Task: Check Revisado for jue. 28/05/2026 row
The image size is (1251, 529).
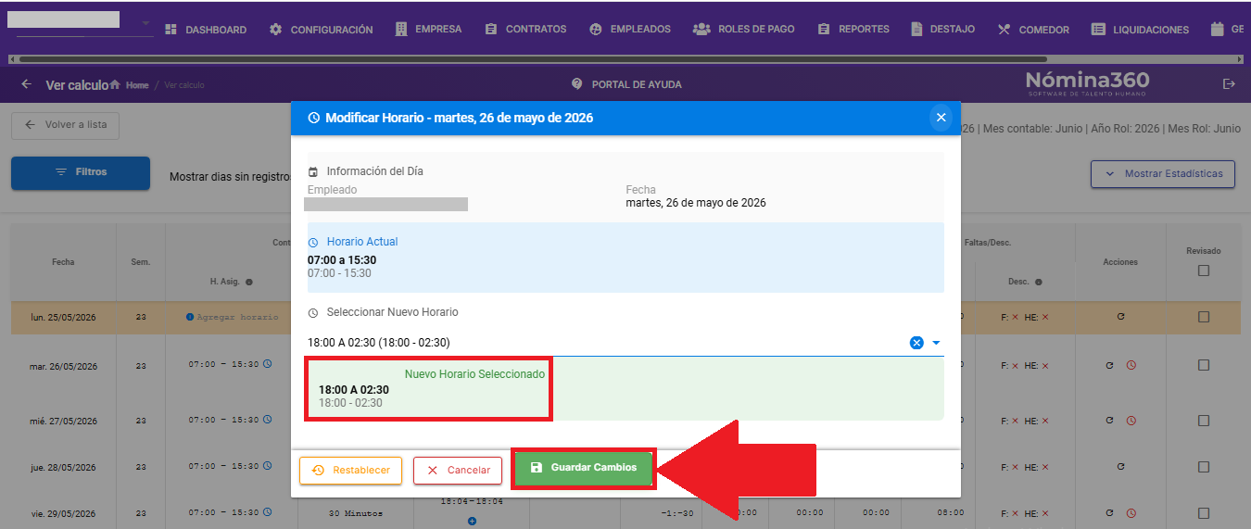Action: (1203, 466)
